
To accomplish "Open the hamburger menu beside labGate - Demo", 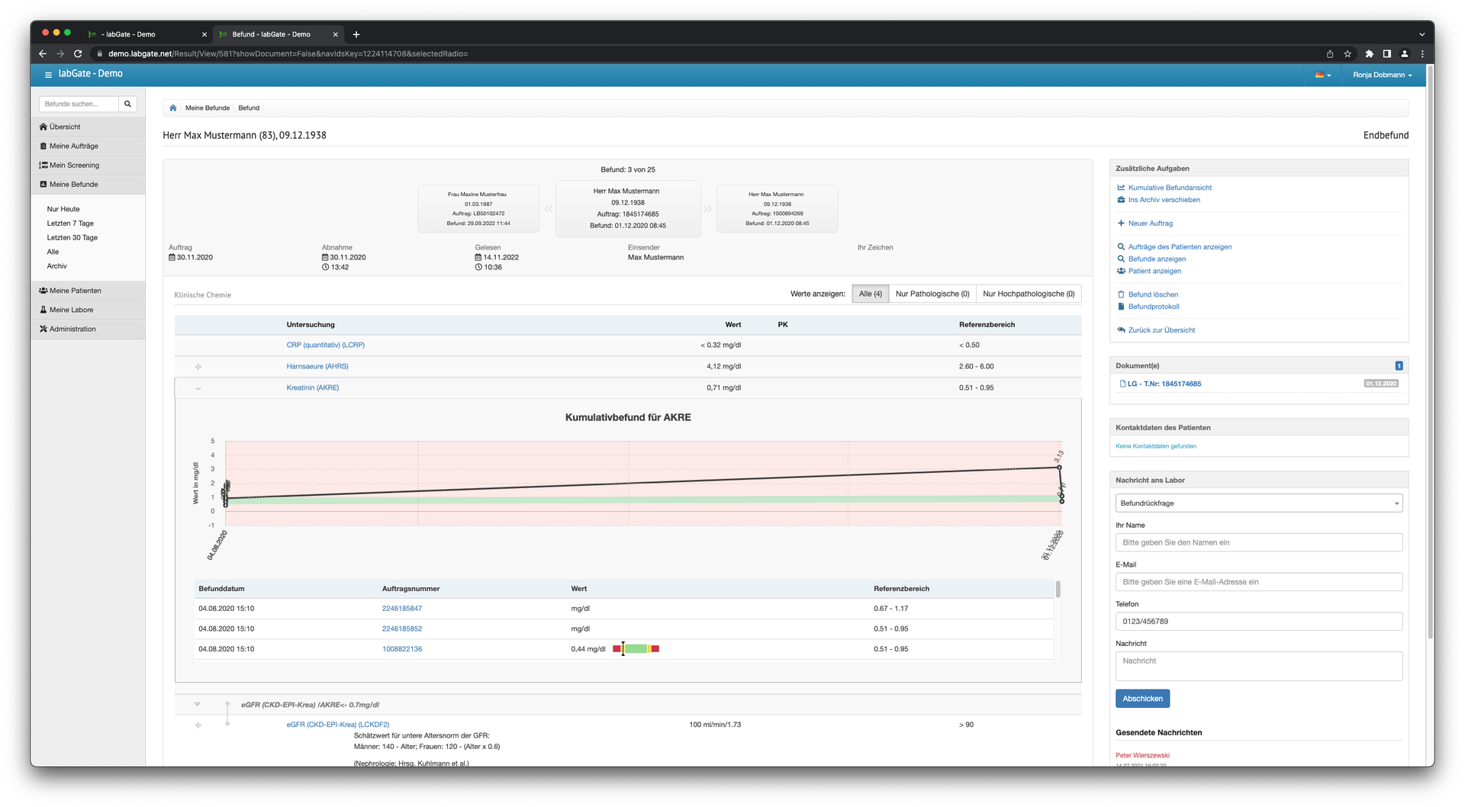I will (48, 75).
